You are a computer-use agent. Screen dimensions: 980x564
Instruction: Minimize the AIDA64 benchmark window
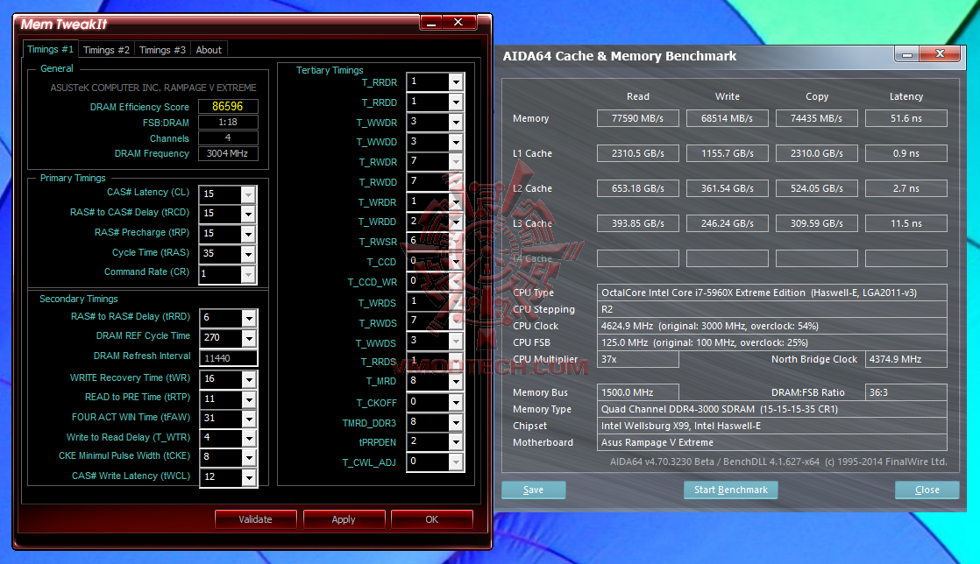pyautogui.click(x=907, y=55)
